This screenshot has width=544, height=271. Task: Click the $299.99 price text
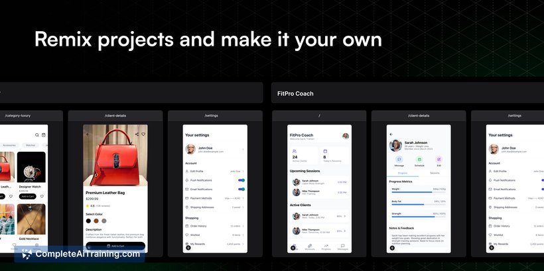[x=92, y=199]
